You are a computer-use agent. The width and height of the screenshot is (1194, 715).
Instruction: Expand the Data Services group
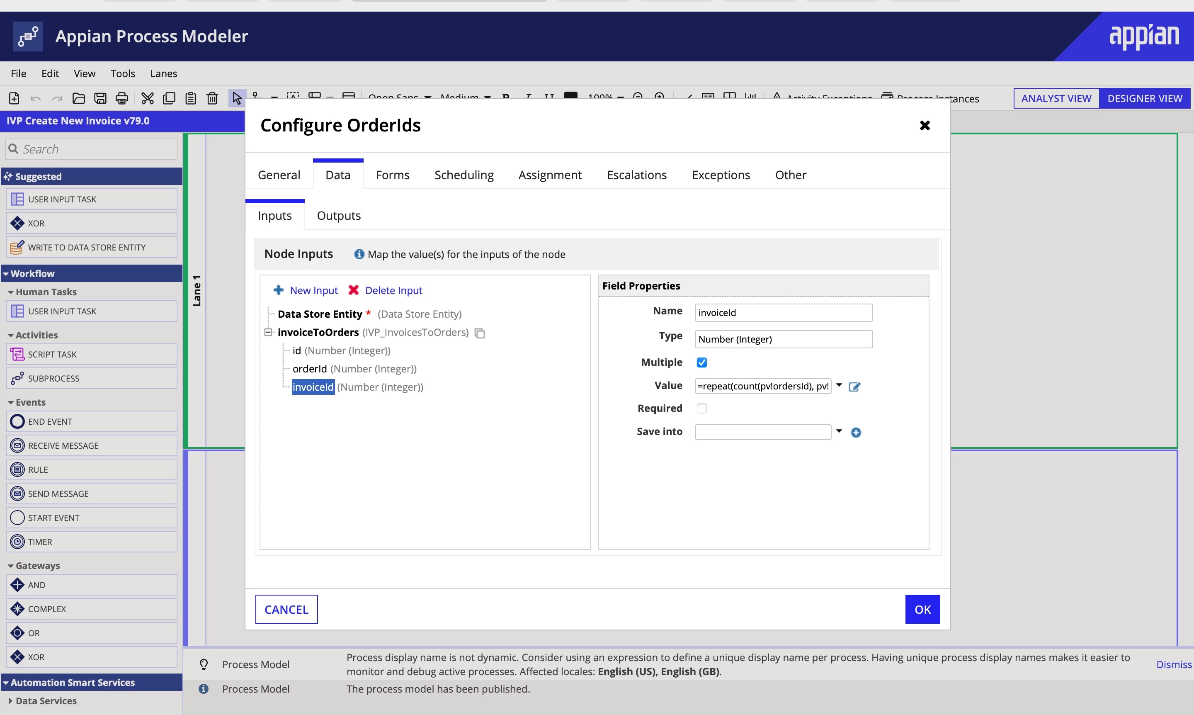click(11, 700)
